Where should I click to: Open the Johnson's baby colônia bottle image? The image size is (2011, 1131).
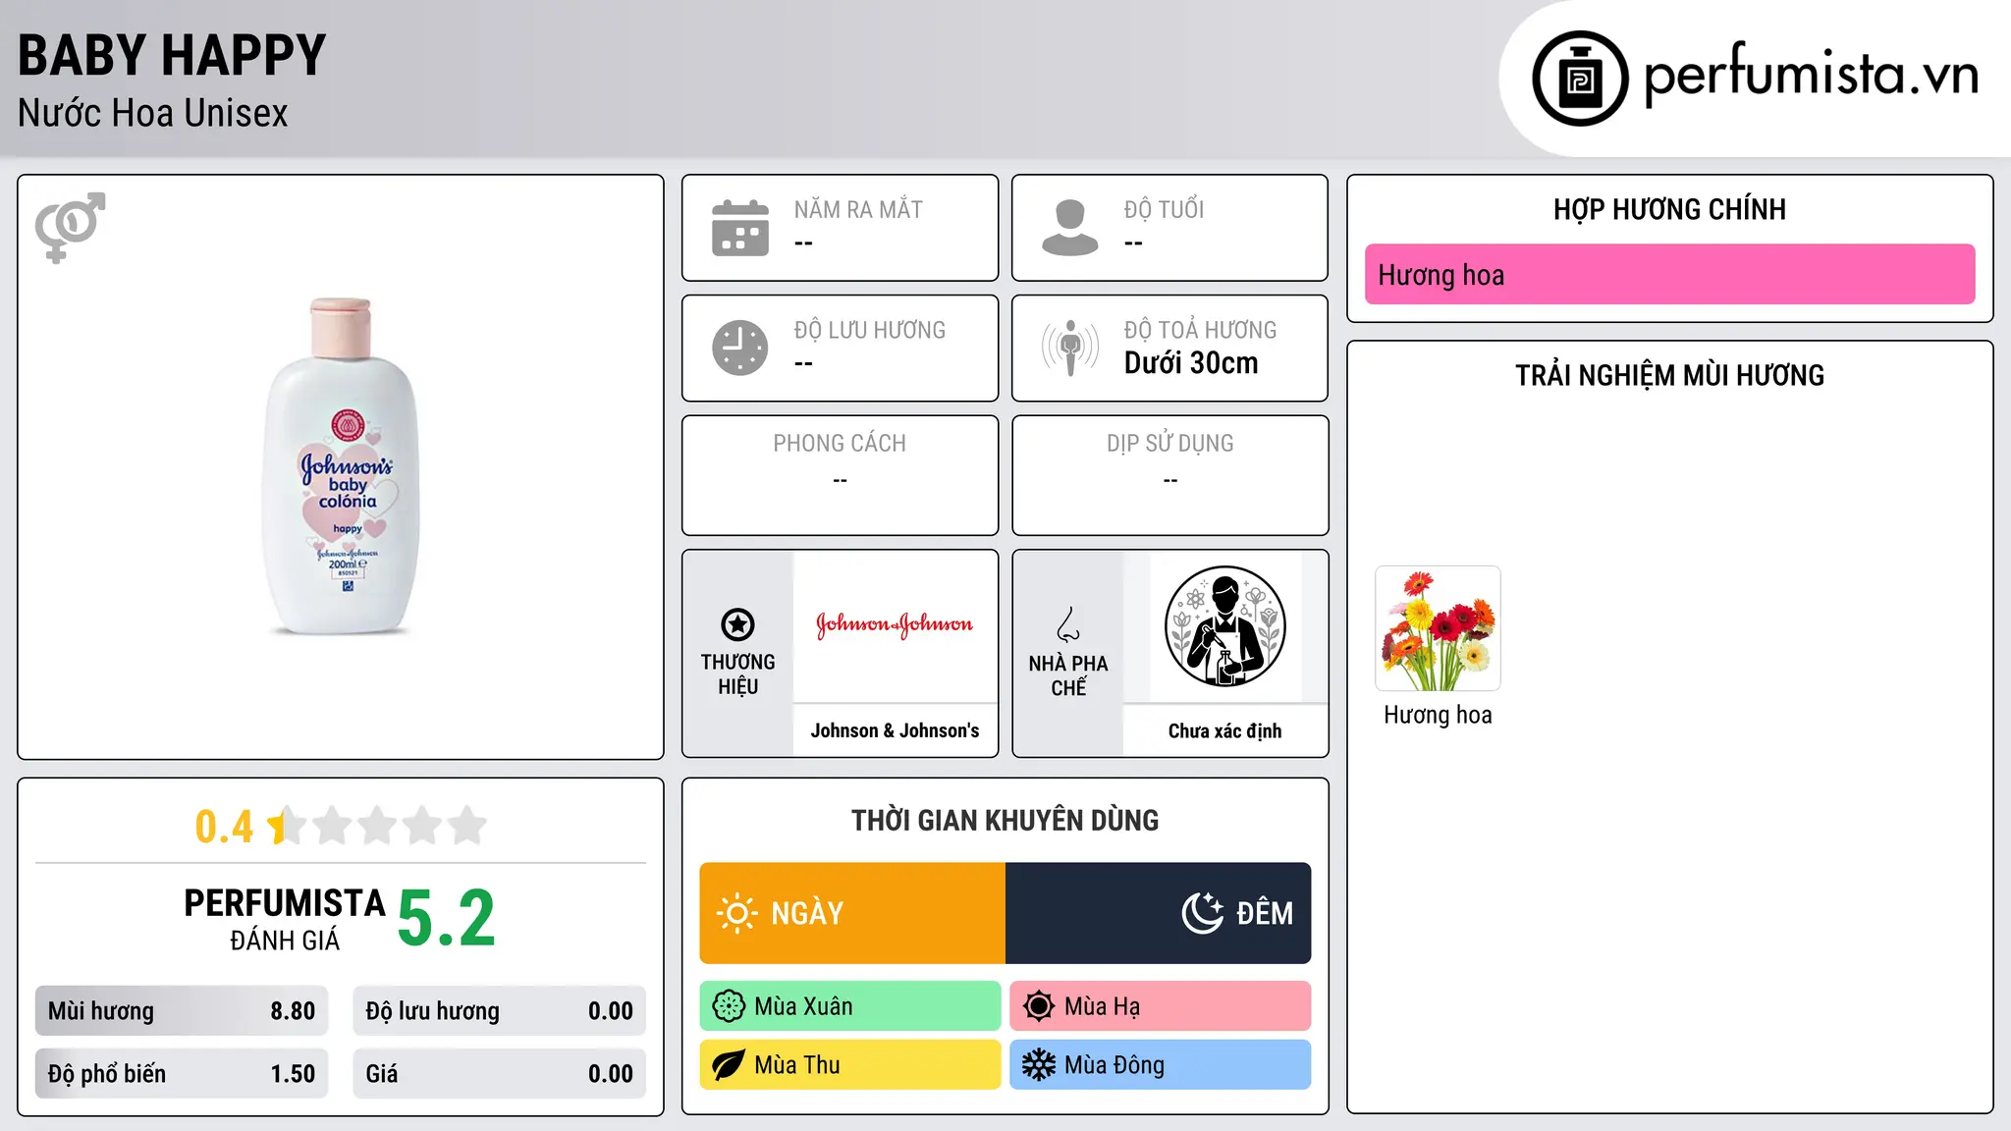coord(341,466)
